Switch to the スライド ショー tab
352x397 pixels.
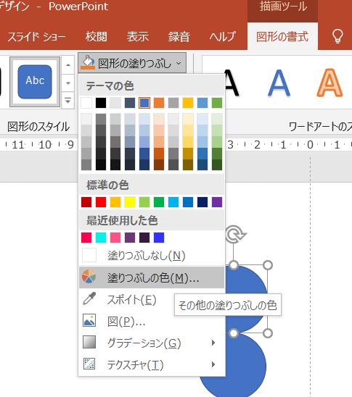[x=36, y=37]
